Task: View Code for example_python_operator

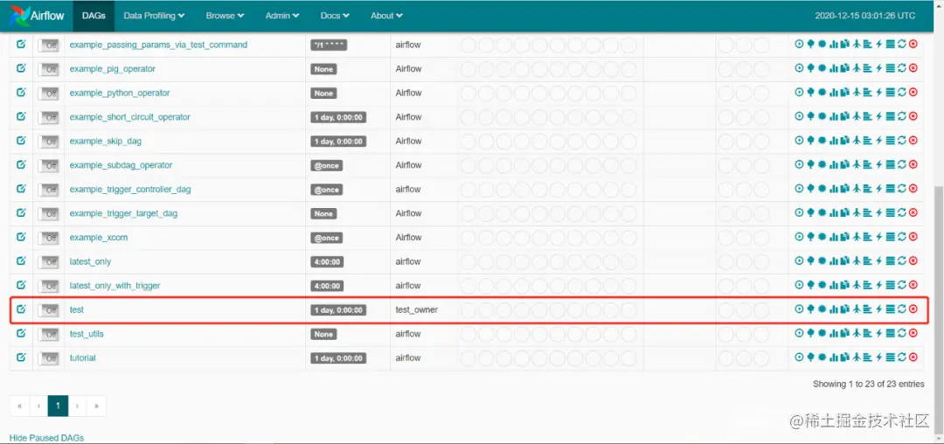Action: click(x=878, y=92)
